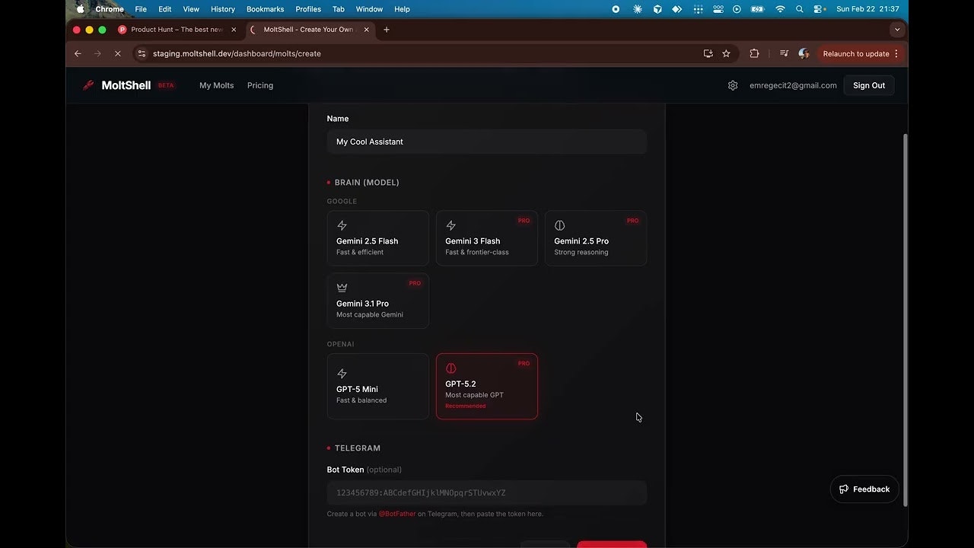Open the Apple menu
974x548 pixels.
[81, 9]
